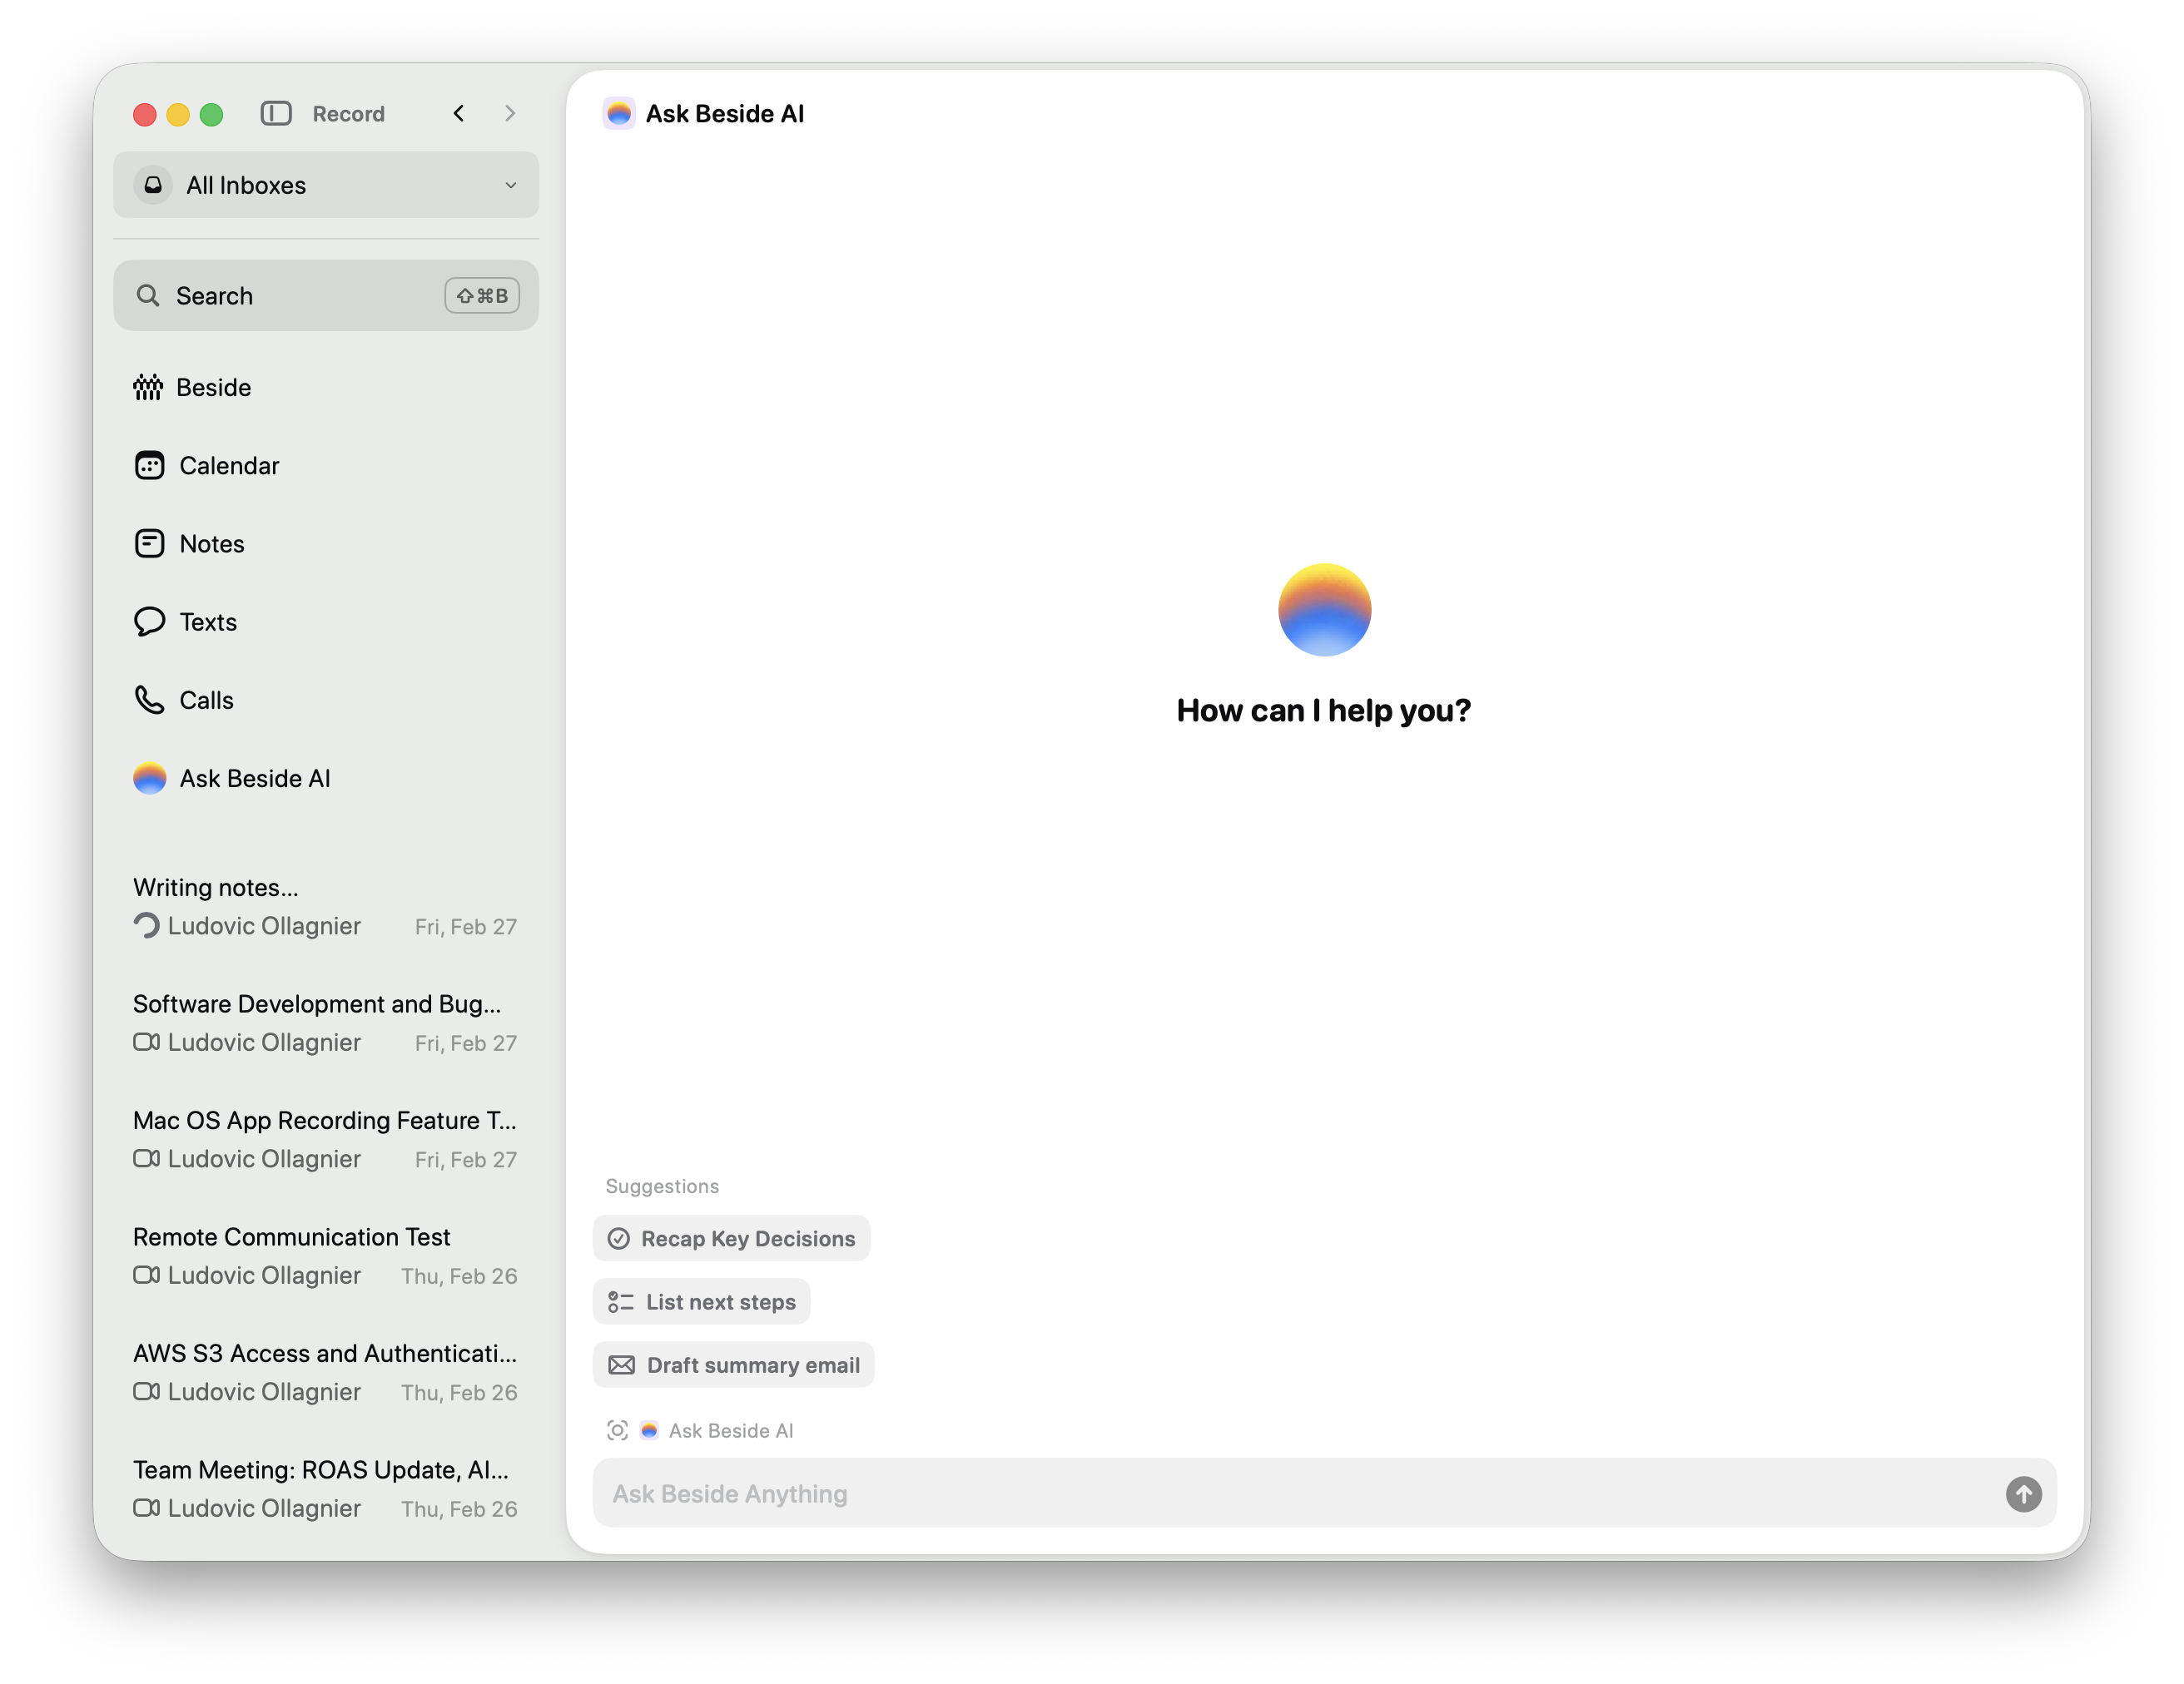Click the Calendar icon
The height and width of the screenshot is (1684, 2184).
(x=150, y=466)
